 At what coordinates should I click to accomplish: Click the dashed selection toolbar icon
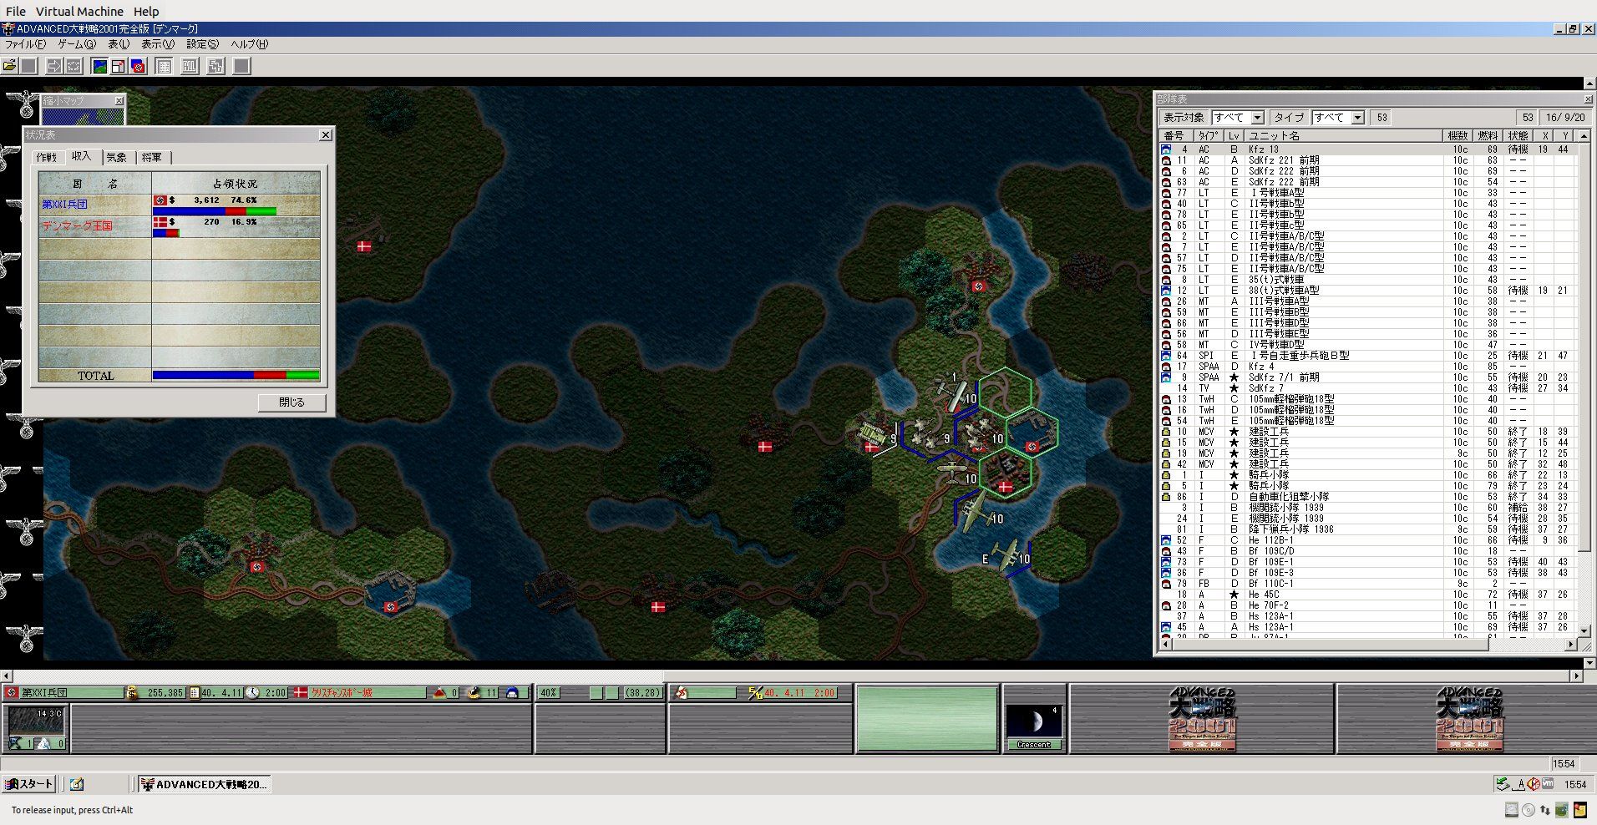click(x=74, y=66)
